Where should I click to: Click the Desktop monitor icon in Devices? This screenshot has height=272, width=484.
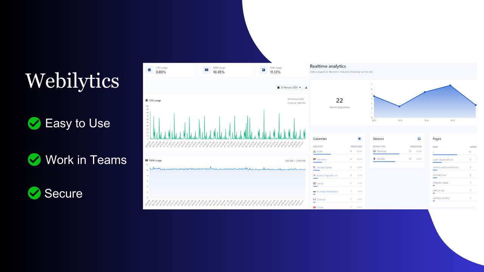(374, 151)
